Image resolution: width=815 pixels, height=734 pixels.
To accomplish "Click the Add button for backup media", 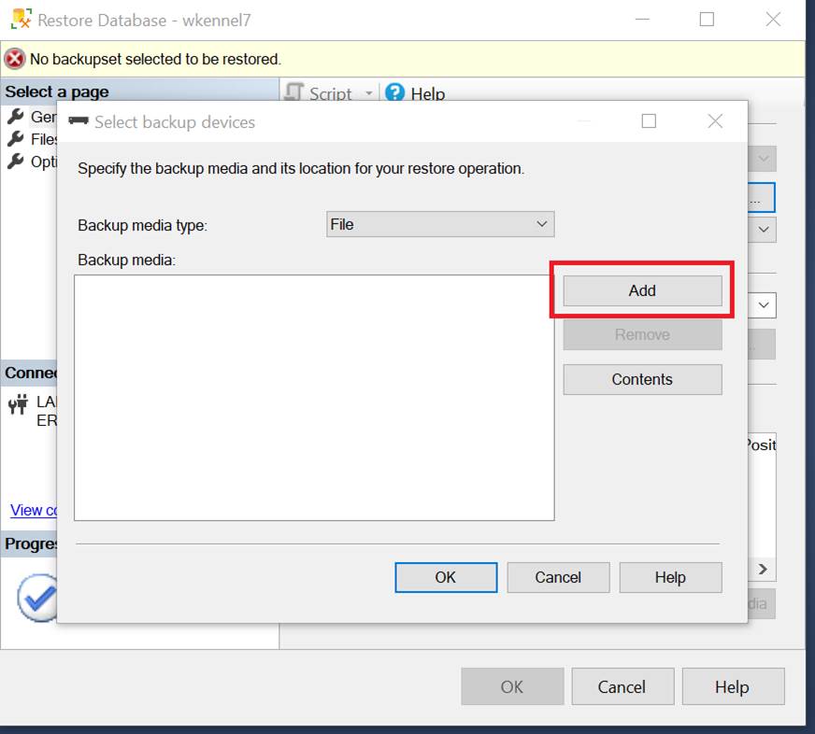I will click(642, 290).
